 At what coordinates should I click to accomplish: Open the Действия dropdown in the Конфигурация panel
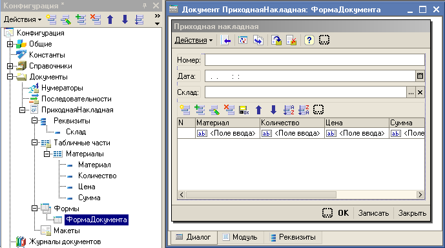click(x=23, y=19)
